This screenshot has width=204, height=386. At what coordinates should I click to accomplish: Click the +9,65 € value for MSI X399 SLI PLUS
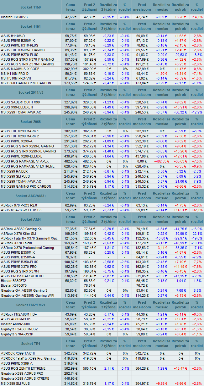pyautogui.click(x=162, y=383)
